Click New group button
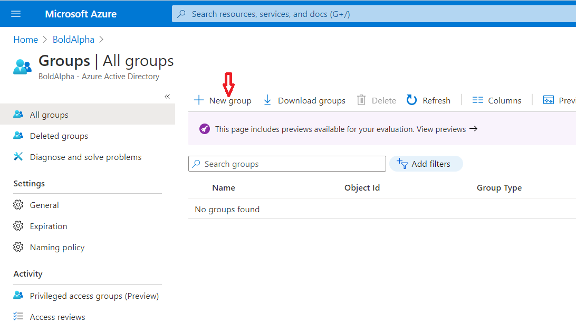576x331 pixels. (223, 100)
